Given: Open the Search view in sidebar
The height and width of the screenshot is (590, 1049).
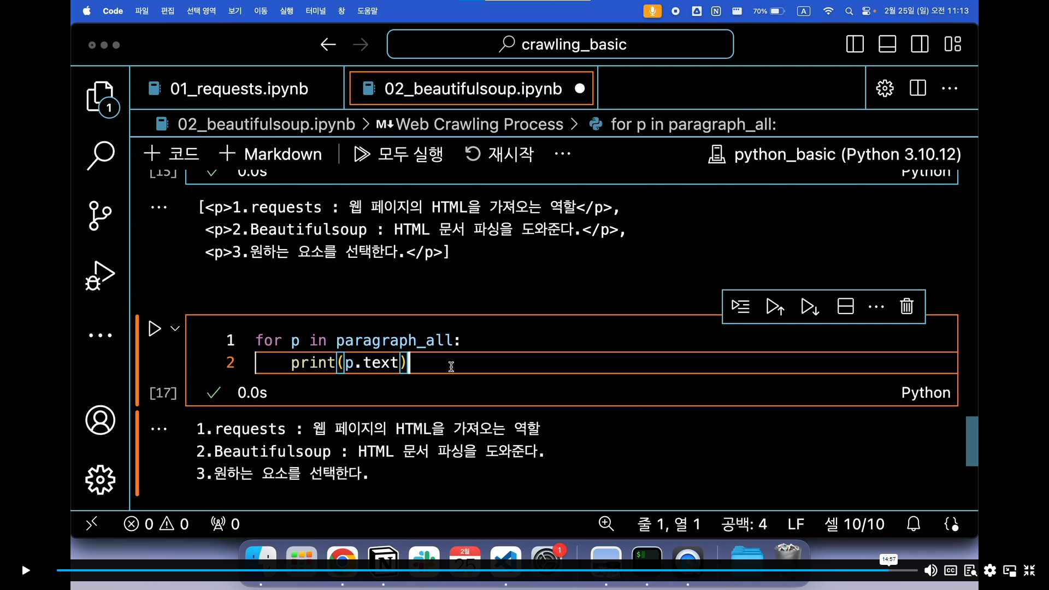Looking at the screenshot, I should 101,155.
